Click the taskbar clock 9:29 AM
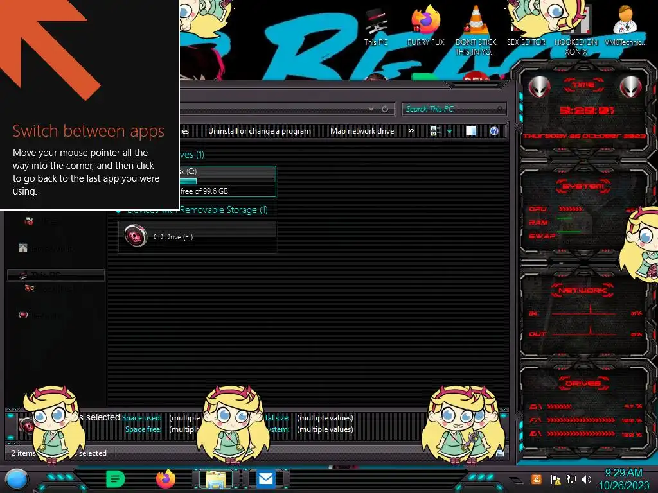 coord(623,473)
